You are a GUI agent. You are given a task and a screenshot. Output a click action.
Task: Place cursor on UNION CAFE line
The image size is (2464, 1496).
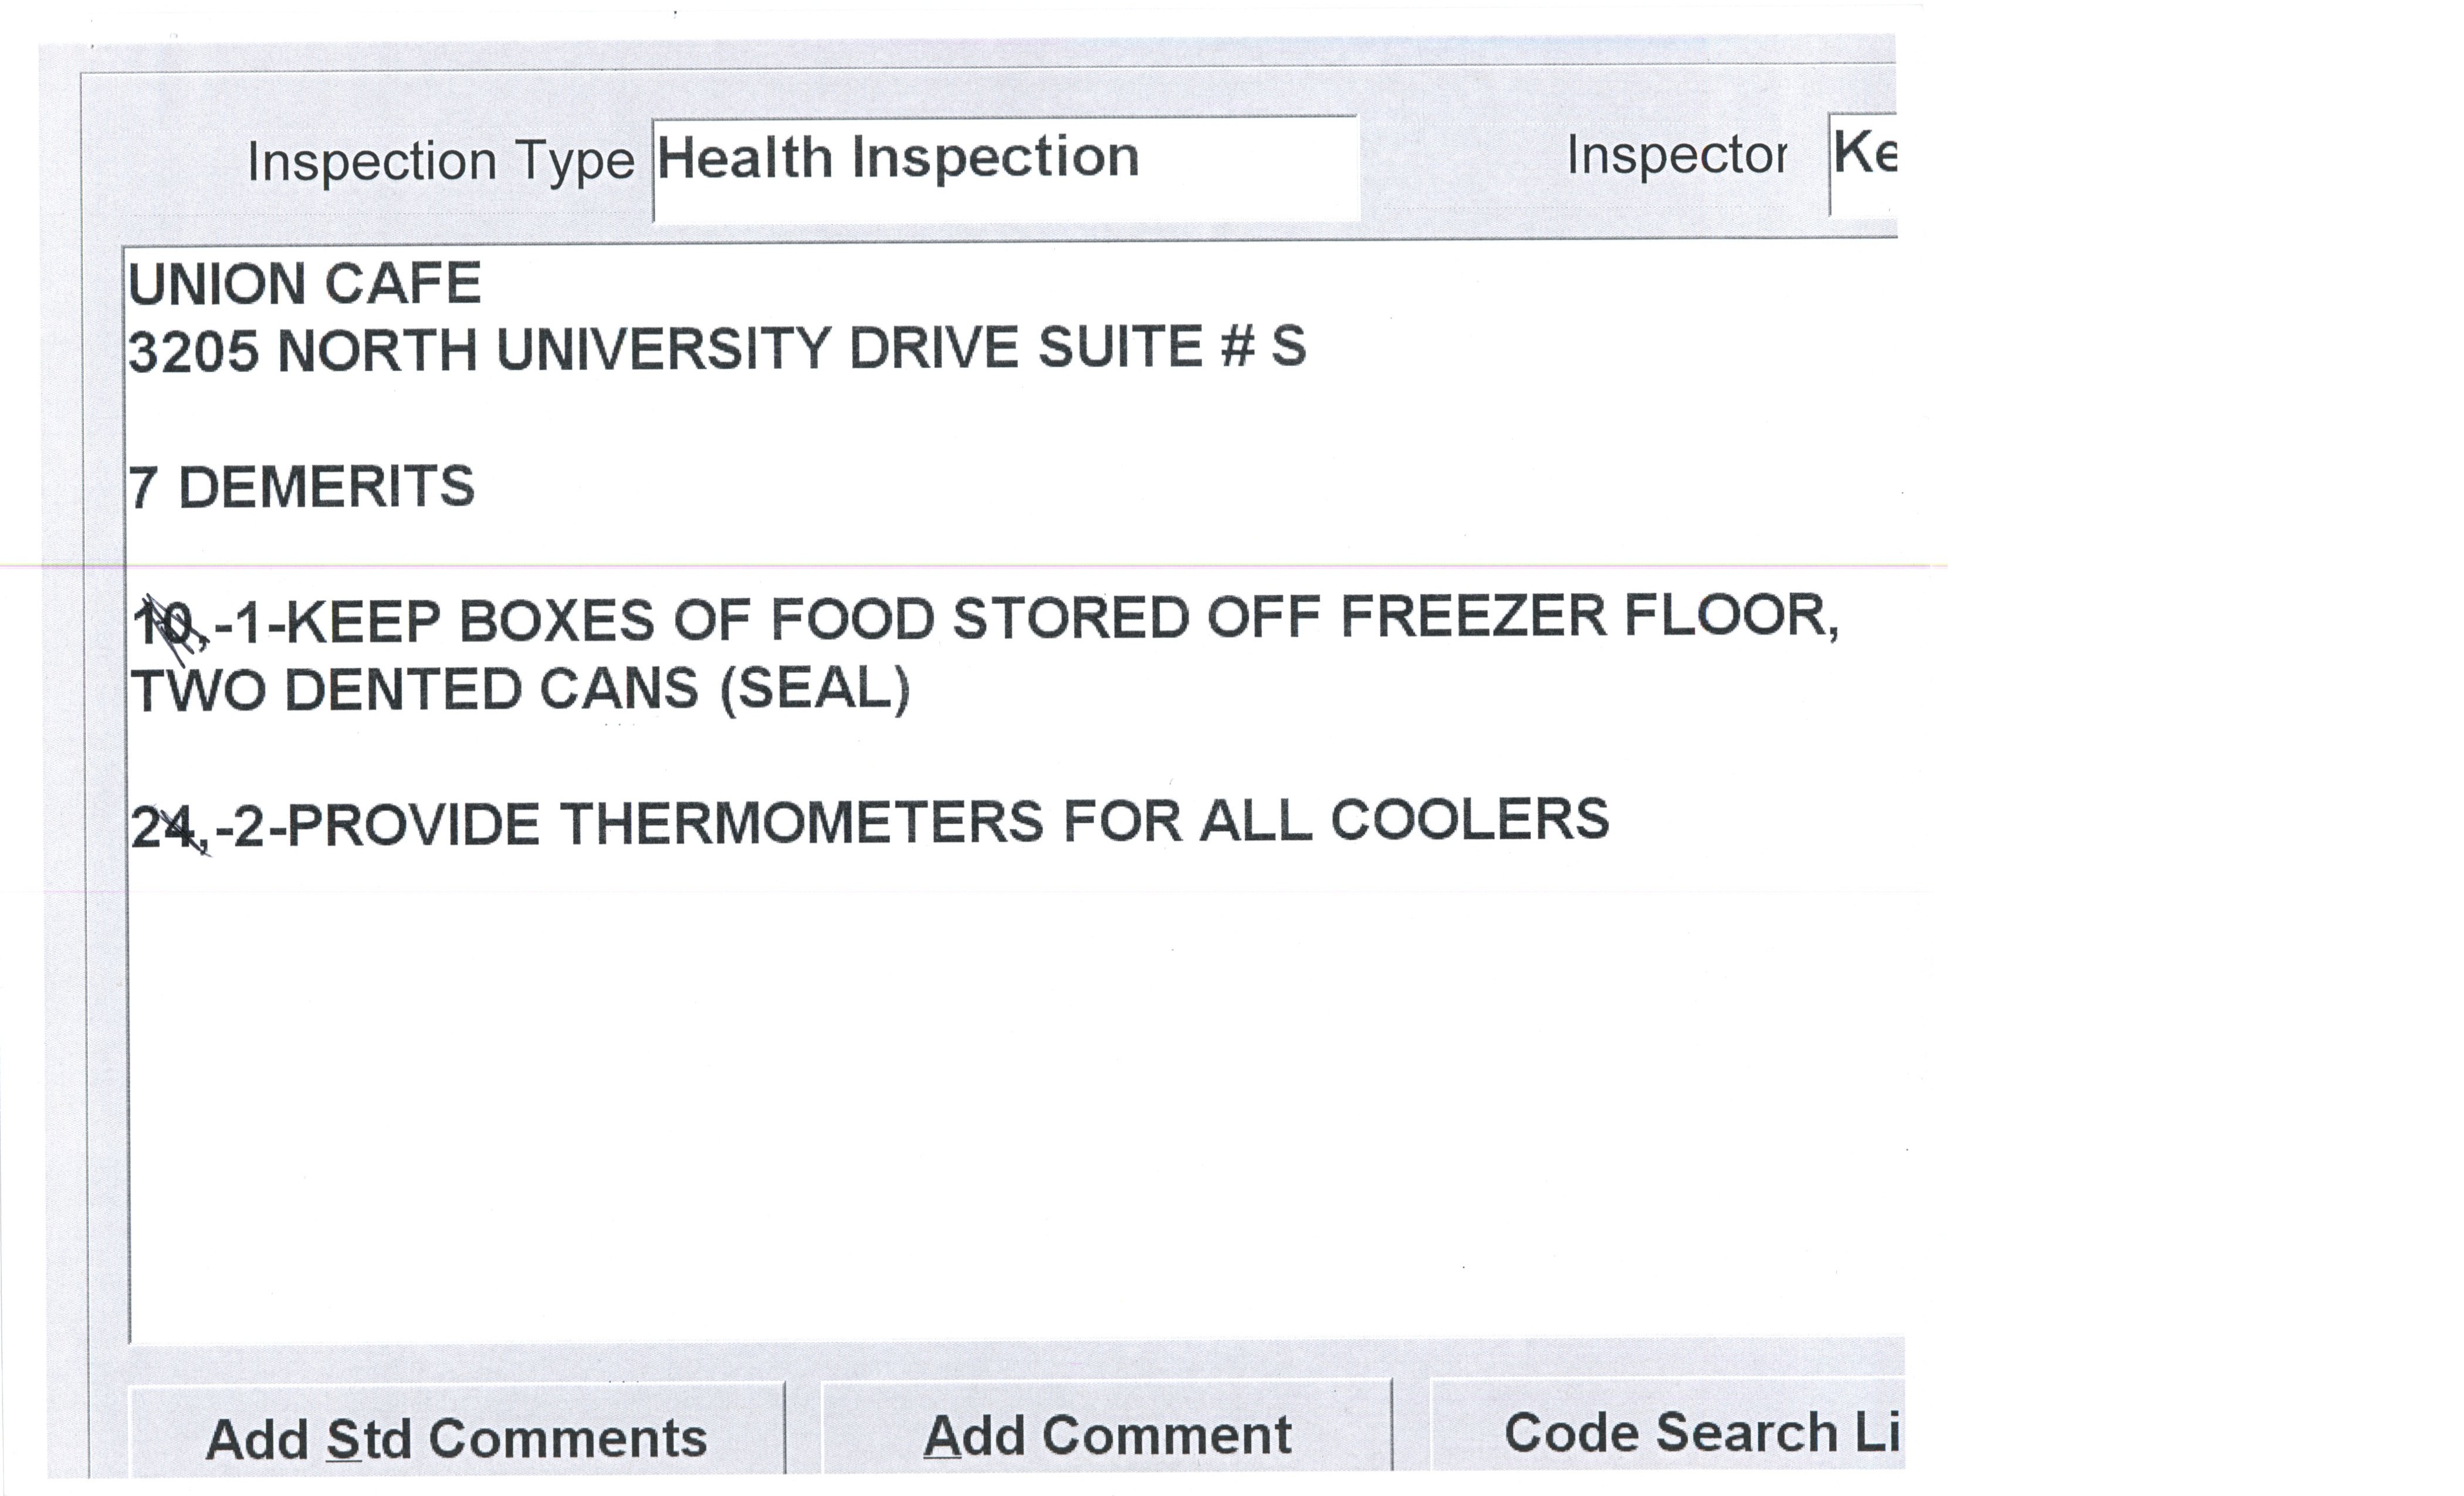pyautogui.click(x=305, y=285)
